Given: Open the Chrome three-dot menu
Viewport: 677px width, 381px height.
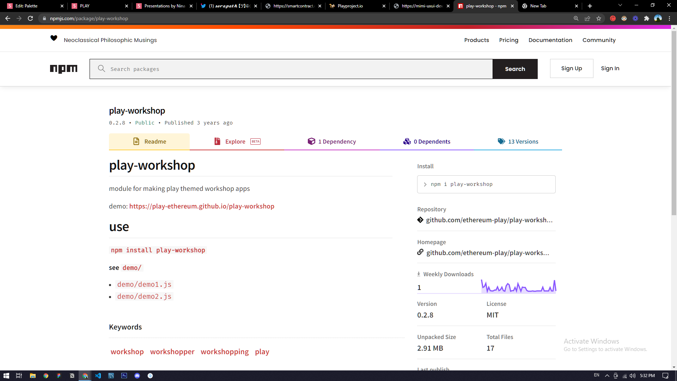Looking at the screenshot, I should (x=670, y=18).
